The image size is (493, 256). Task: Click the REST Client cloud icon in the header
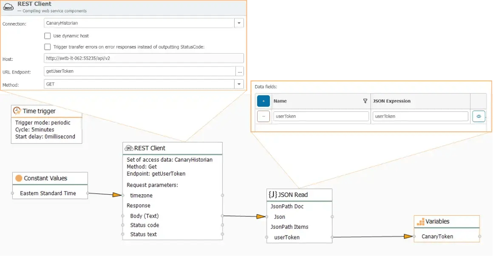coord(8,7)
